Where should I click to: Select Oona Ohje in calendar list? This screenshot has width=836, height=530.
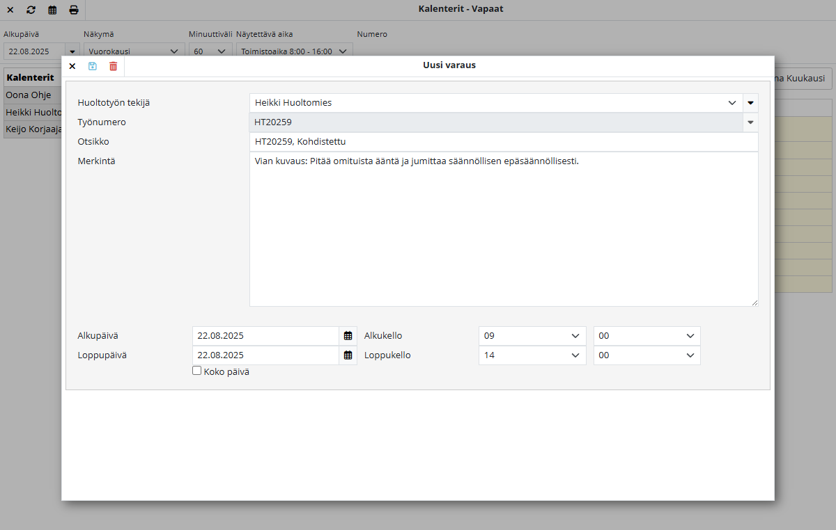29,95
